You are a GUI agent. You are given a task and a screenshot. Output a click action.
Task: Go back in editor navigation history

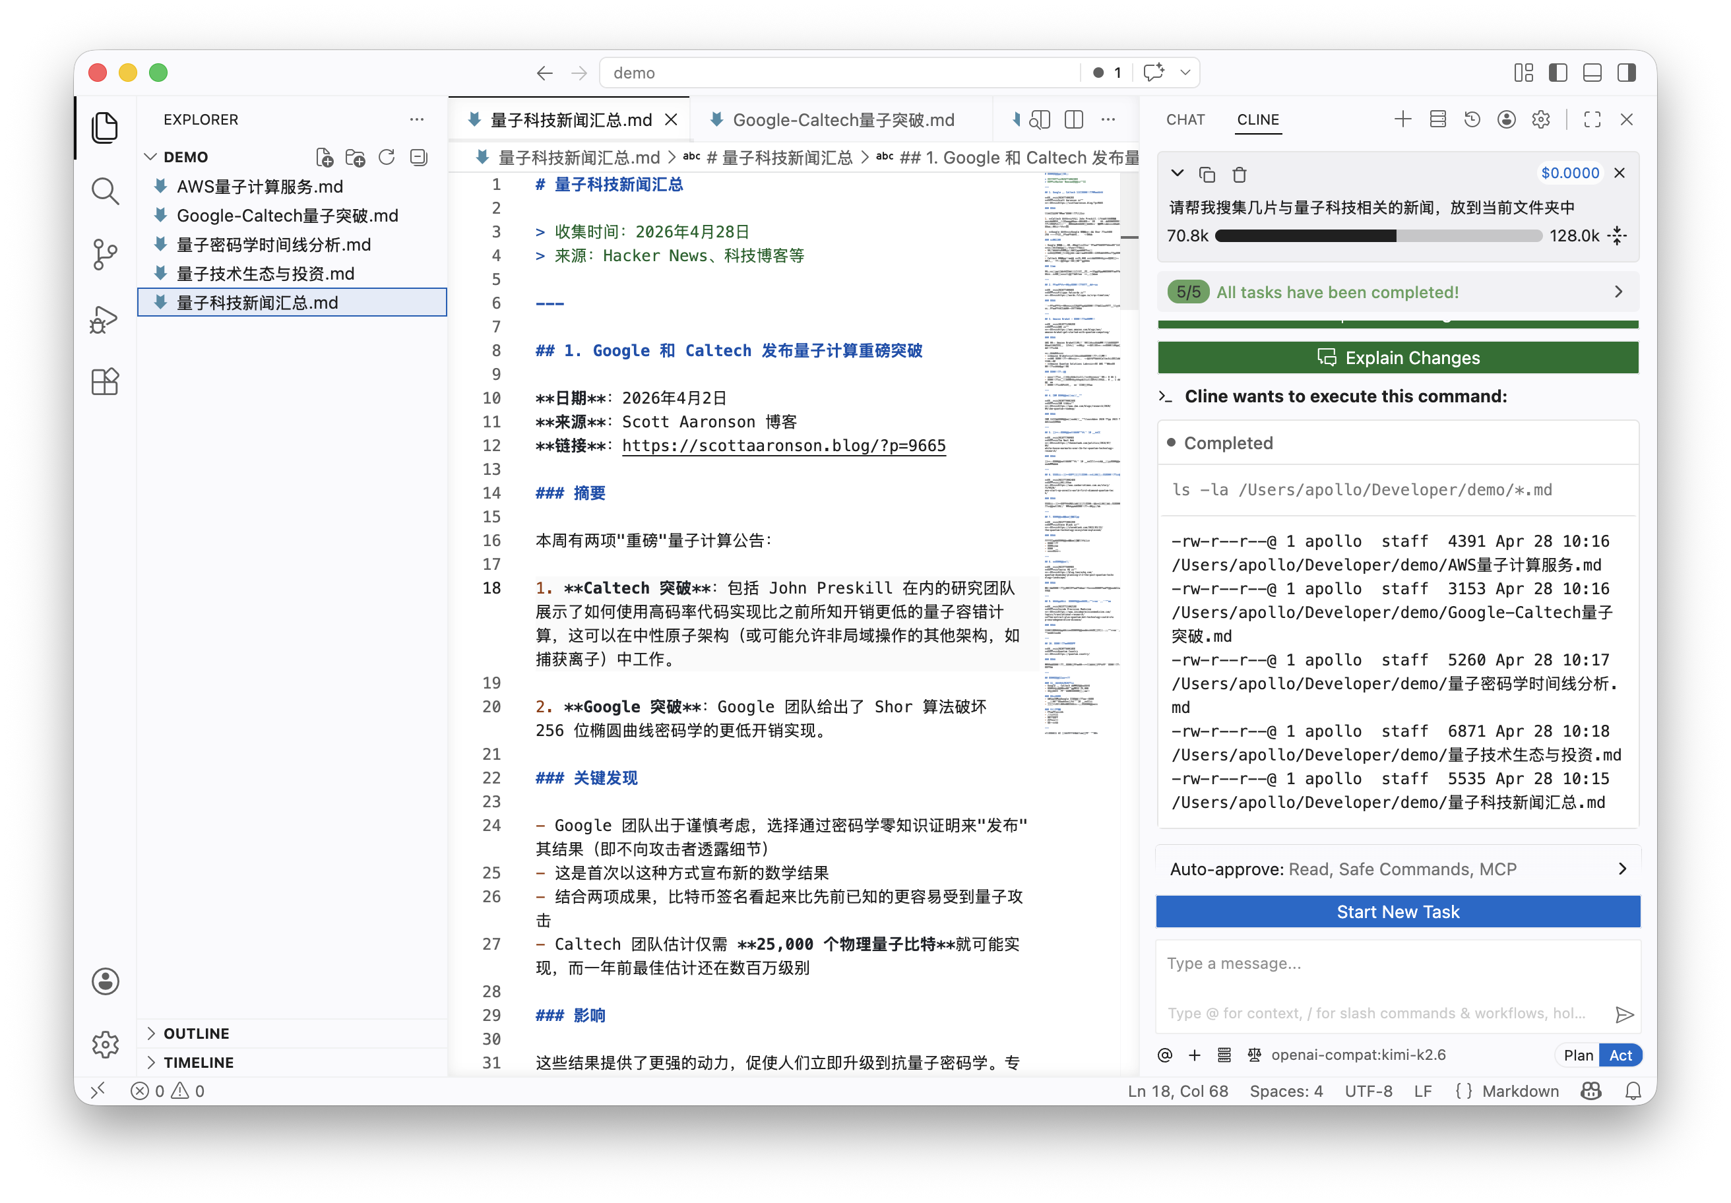(544, 73)
